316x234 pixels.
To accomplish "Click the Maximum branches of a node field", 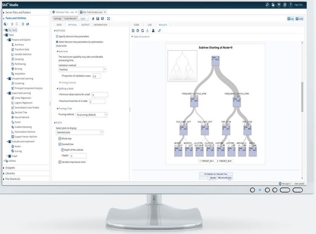I will (97, 101).
